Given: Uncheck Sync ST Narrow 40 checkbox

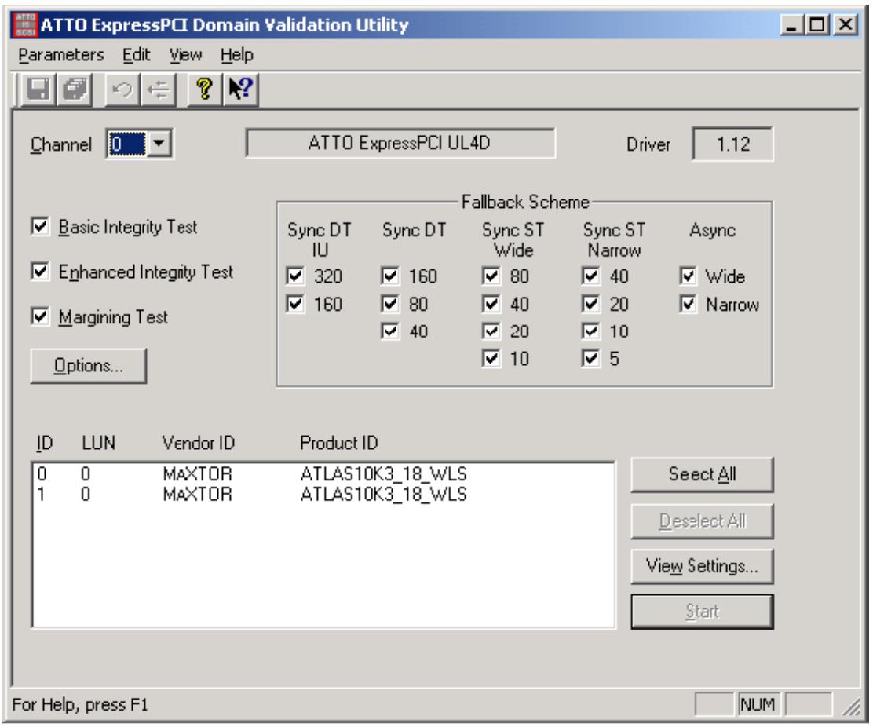Looking at the screenshot, I should pos(590,276).
